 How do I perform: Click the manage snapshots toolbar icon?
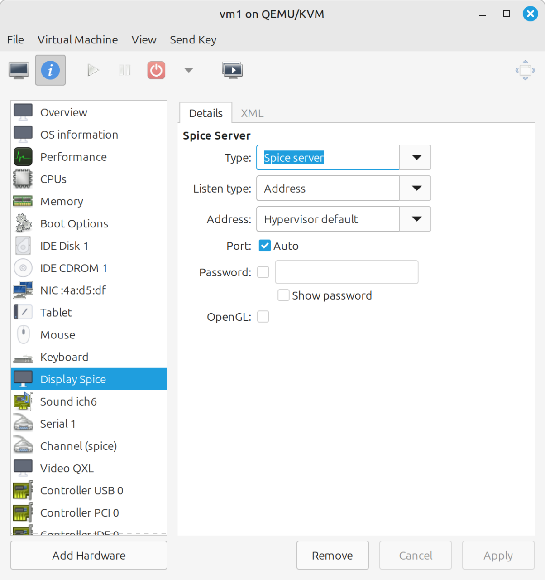point(232,70)
